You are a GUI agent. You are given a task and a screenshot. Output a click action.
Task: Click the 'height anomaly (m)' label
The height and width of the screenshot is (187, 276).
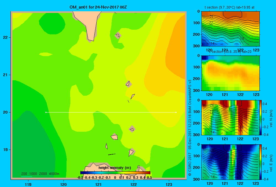[x=115, y=168]
